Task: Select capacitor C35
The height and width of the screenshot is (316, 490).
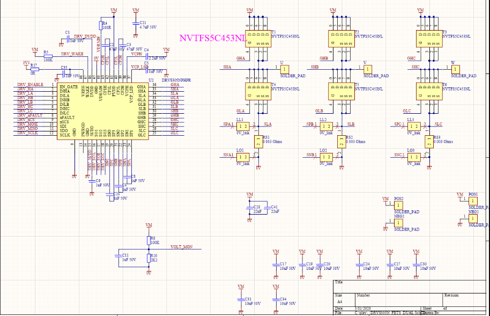Action: [x=64, y=74]
